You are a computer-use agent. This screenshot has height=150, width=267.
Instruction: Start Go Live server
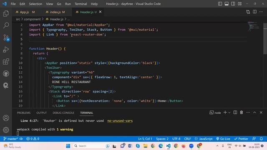tap(223, 139)
